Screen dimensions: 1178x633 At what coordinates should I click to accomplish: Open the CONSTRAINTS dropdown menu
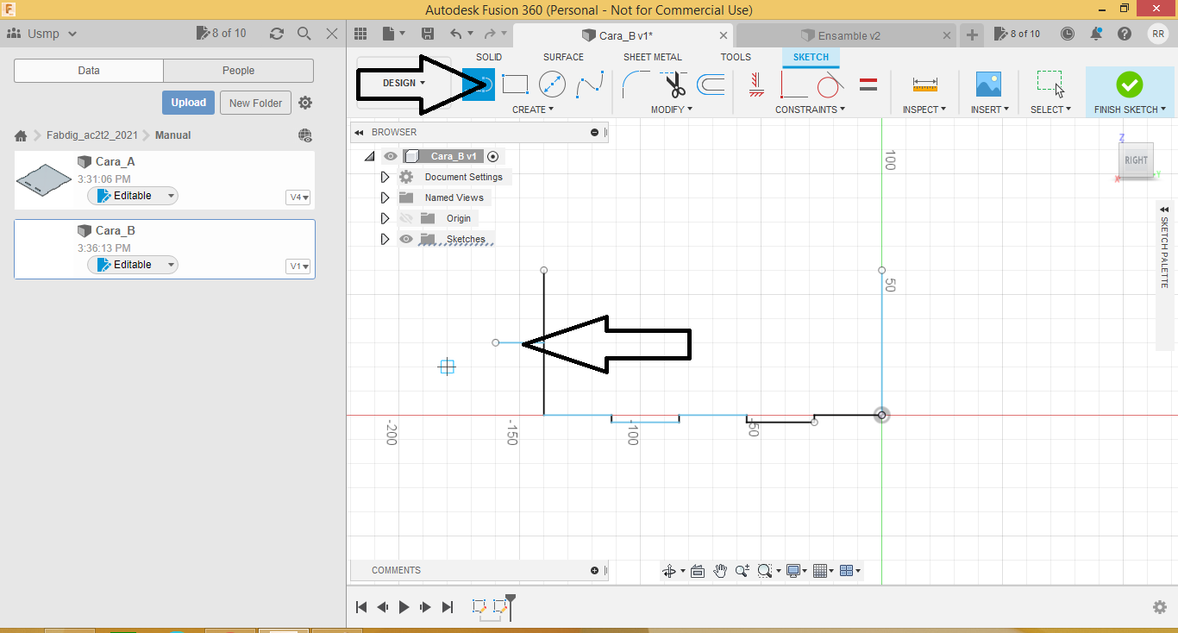(x=810, y=110)
